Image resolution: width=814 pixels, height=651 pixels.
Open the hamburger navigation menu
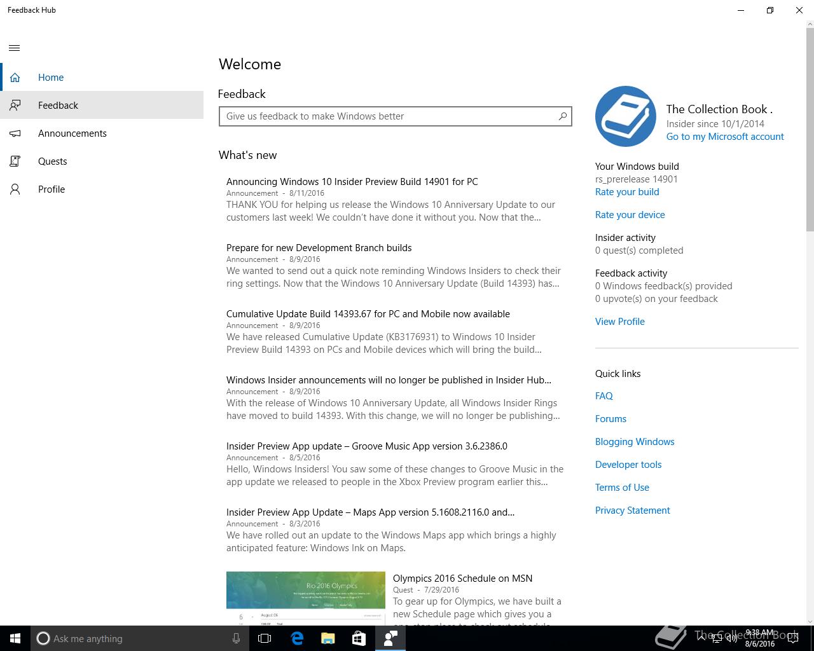click(15, 48)
